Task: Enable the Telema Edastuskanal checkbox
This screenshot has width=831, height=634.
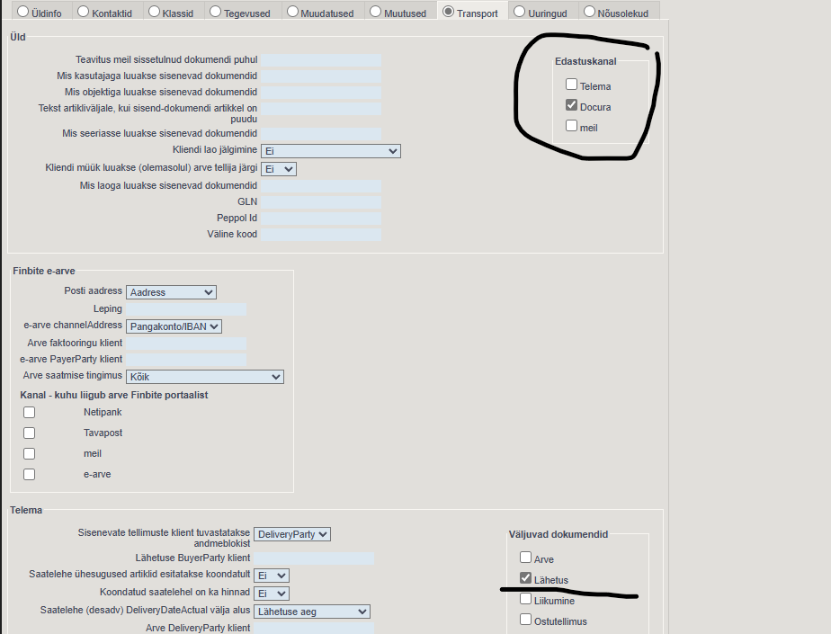Action: click(571, 85)
